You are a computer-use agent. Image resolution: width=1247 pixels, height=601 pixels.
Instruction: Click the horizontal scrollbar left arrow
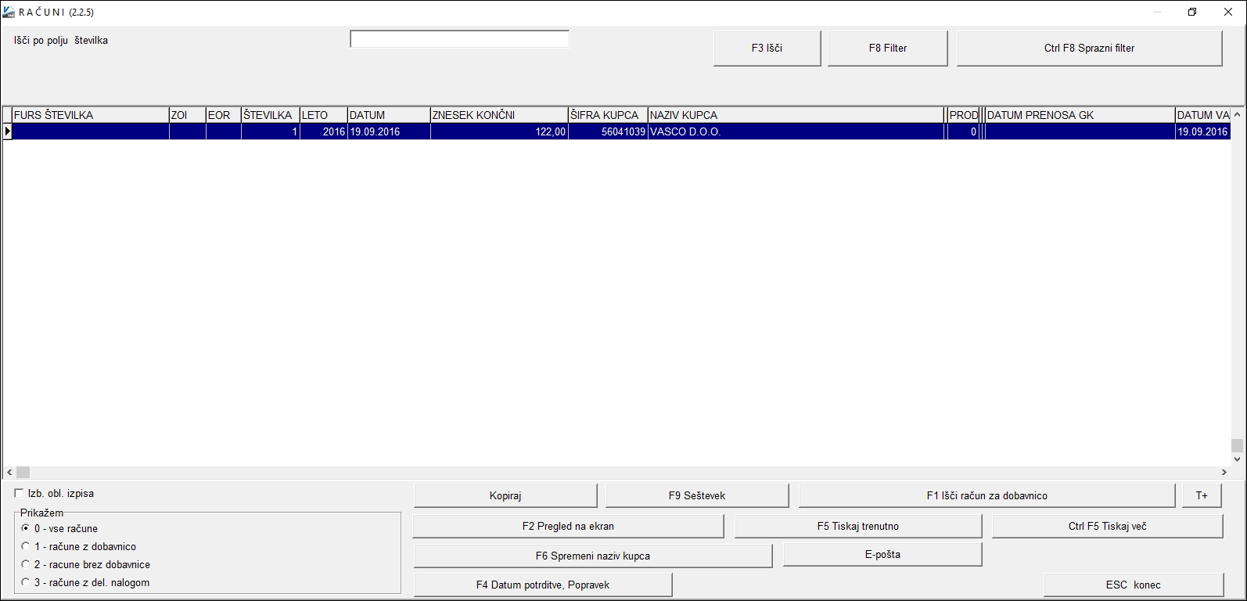pos(9,473)
